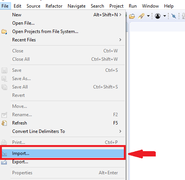
Task: Click the Export menu entry
Action: tap(63, 162)
